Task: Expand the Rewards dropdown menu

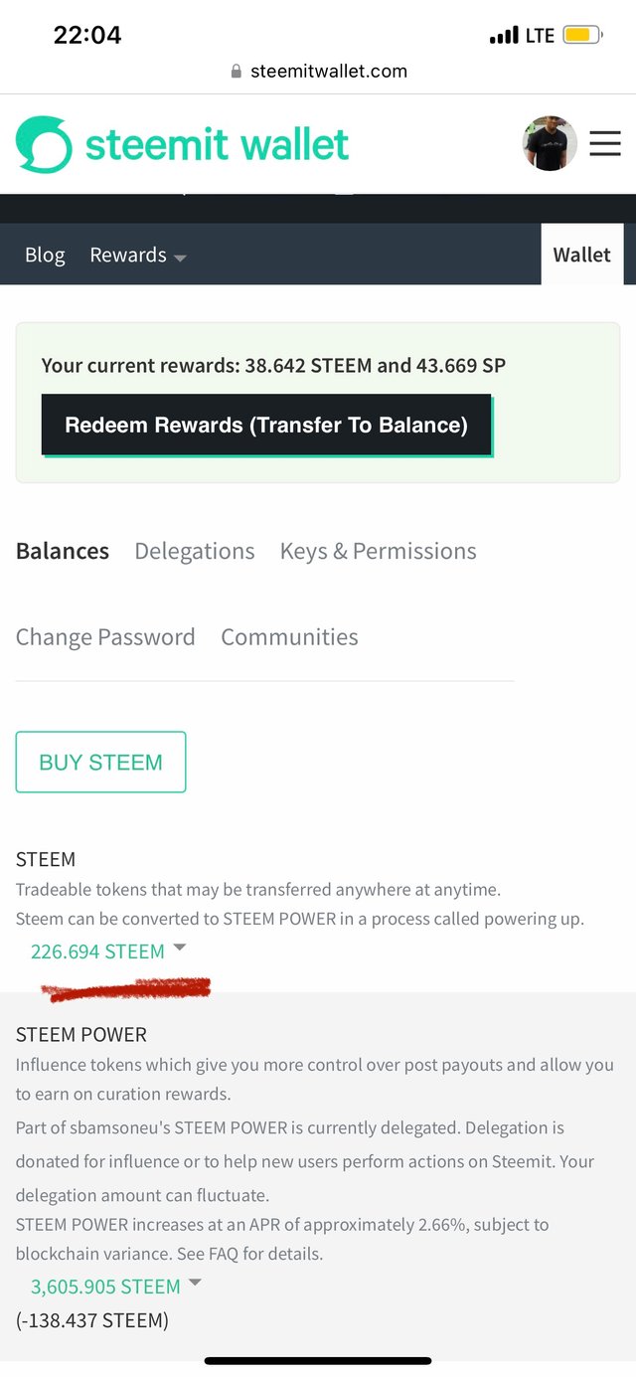Action: (138, 256)
